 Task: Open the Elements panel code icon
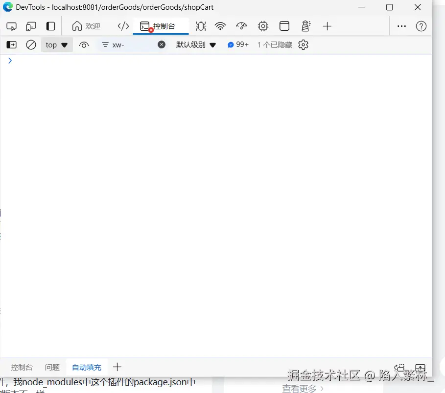tap(123, 26)
